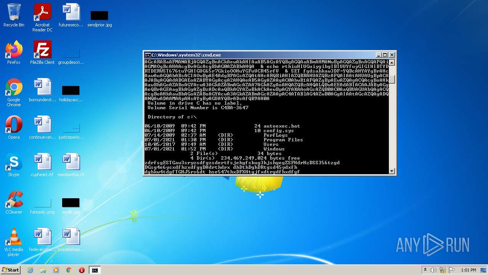Launch Windows Media Player from taskbar
The height and width of the screenshot is (275, 488).
(56, 270)
